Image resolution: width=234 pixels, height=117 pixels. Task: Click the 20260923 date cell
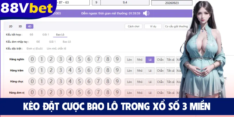coord(172,3)
